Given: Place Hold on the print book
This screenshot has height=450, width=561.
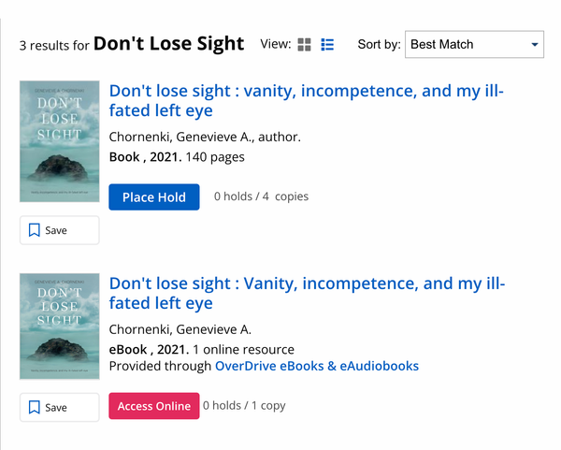Looking at the screenshot, I should coord(154,196).
